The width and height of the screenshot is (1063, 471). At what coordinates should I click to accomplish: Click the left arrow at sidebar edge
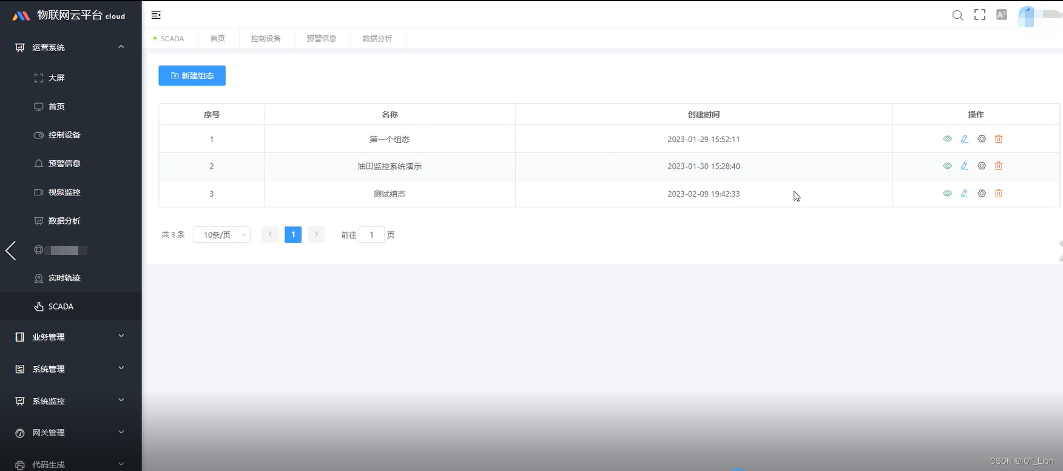click(x=11, y=250)
